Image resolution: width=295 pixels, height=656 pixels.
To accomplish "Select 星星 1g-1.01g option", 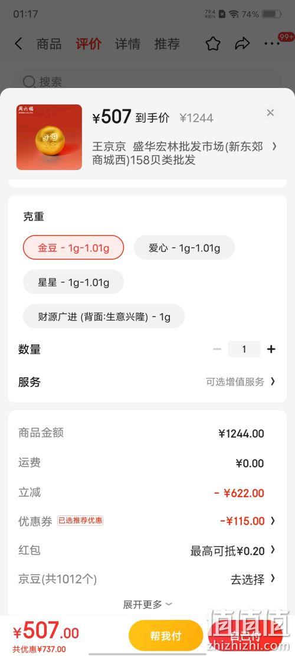I will point(74,282).
